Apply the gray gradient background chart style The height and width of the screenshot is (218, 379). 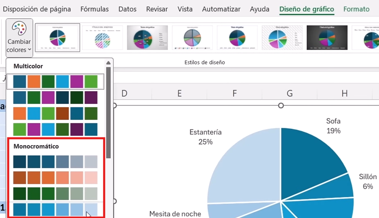(x=147, y=38)
